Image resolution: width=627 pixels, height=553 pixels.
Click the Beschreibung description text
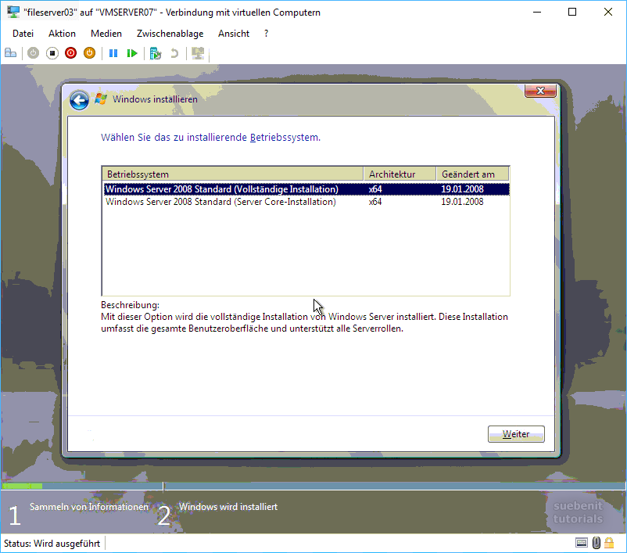[x=304, y=322]
